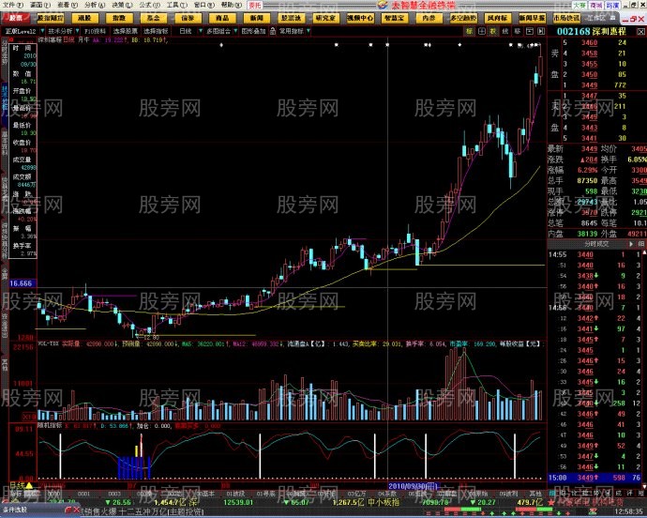Click the 时间 header in data box
The width and height of the screenshot is (647, 518).
pos(22,48)
